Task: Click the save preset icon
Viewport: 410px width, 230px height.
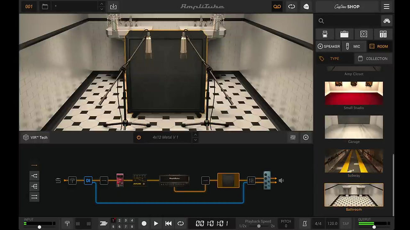Action: click(x=113, y=7)
